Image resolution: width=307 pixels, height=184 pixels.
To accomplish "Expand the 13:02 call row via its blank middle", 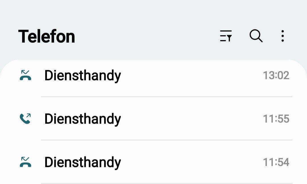I will 190,76.
